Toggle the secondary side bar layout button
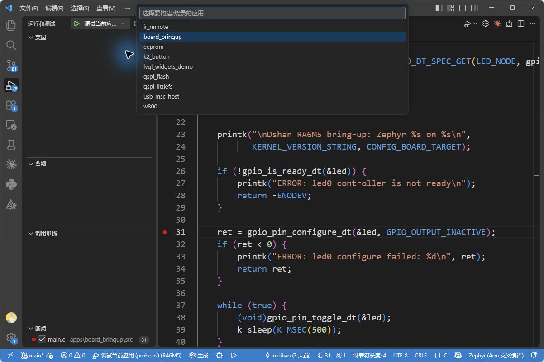The height and width of the screenshot is (362, 544). pyautogui.click(x=474, y=8)
